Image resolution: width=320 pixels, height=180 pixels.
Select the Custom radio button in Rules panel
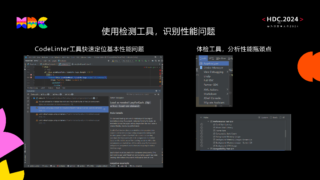tap(259, 117)
